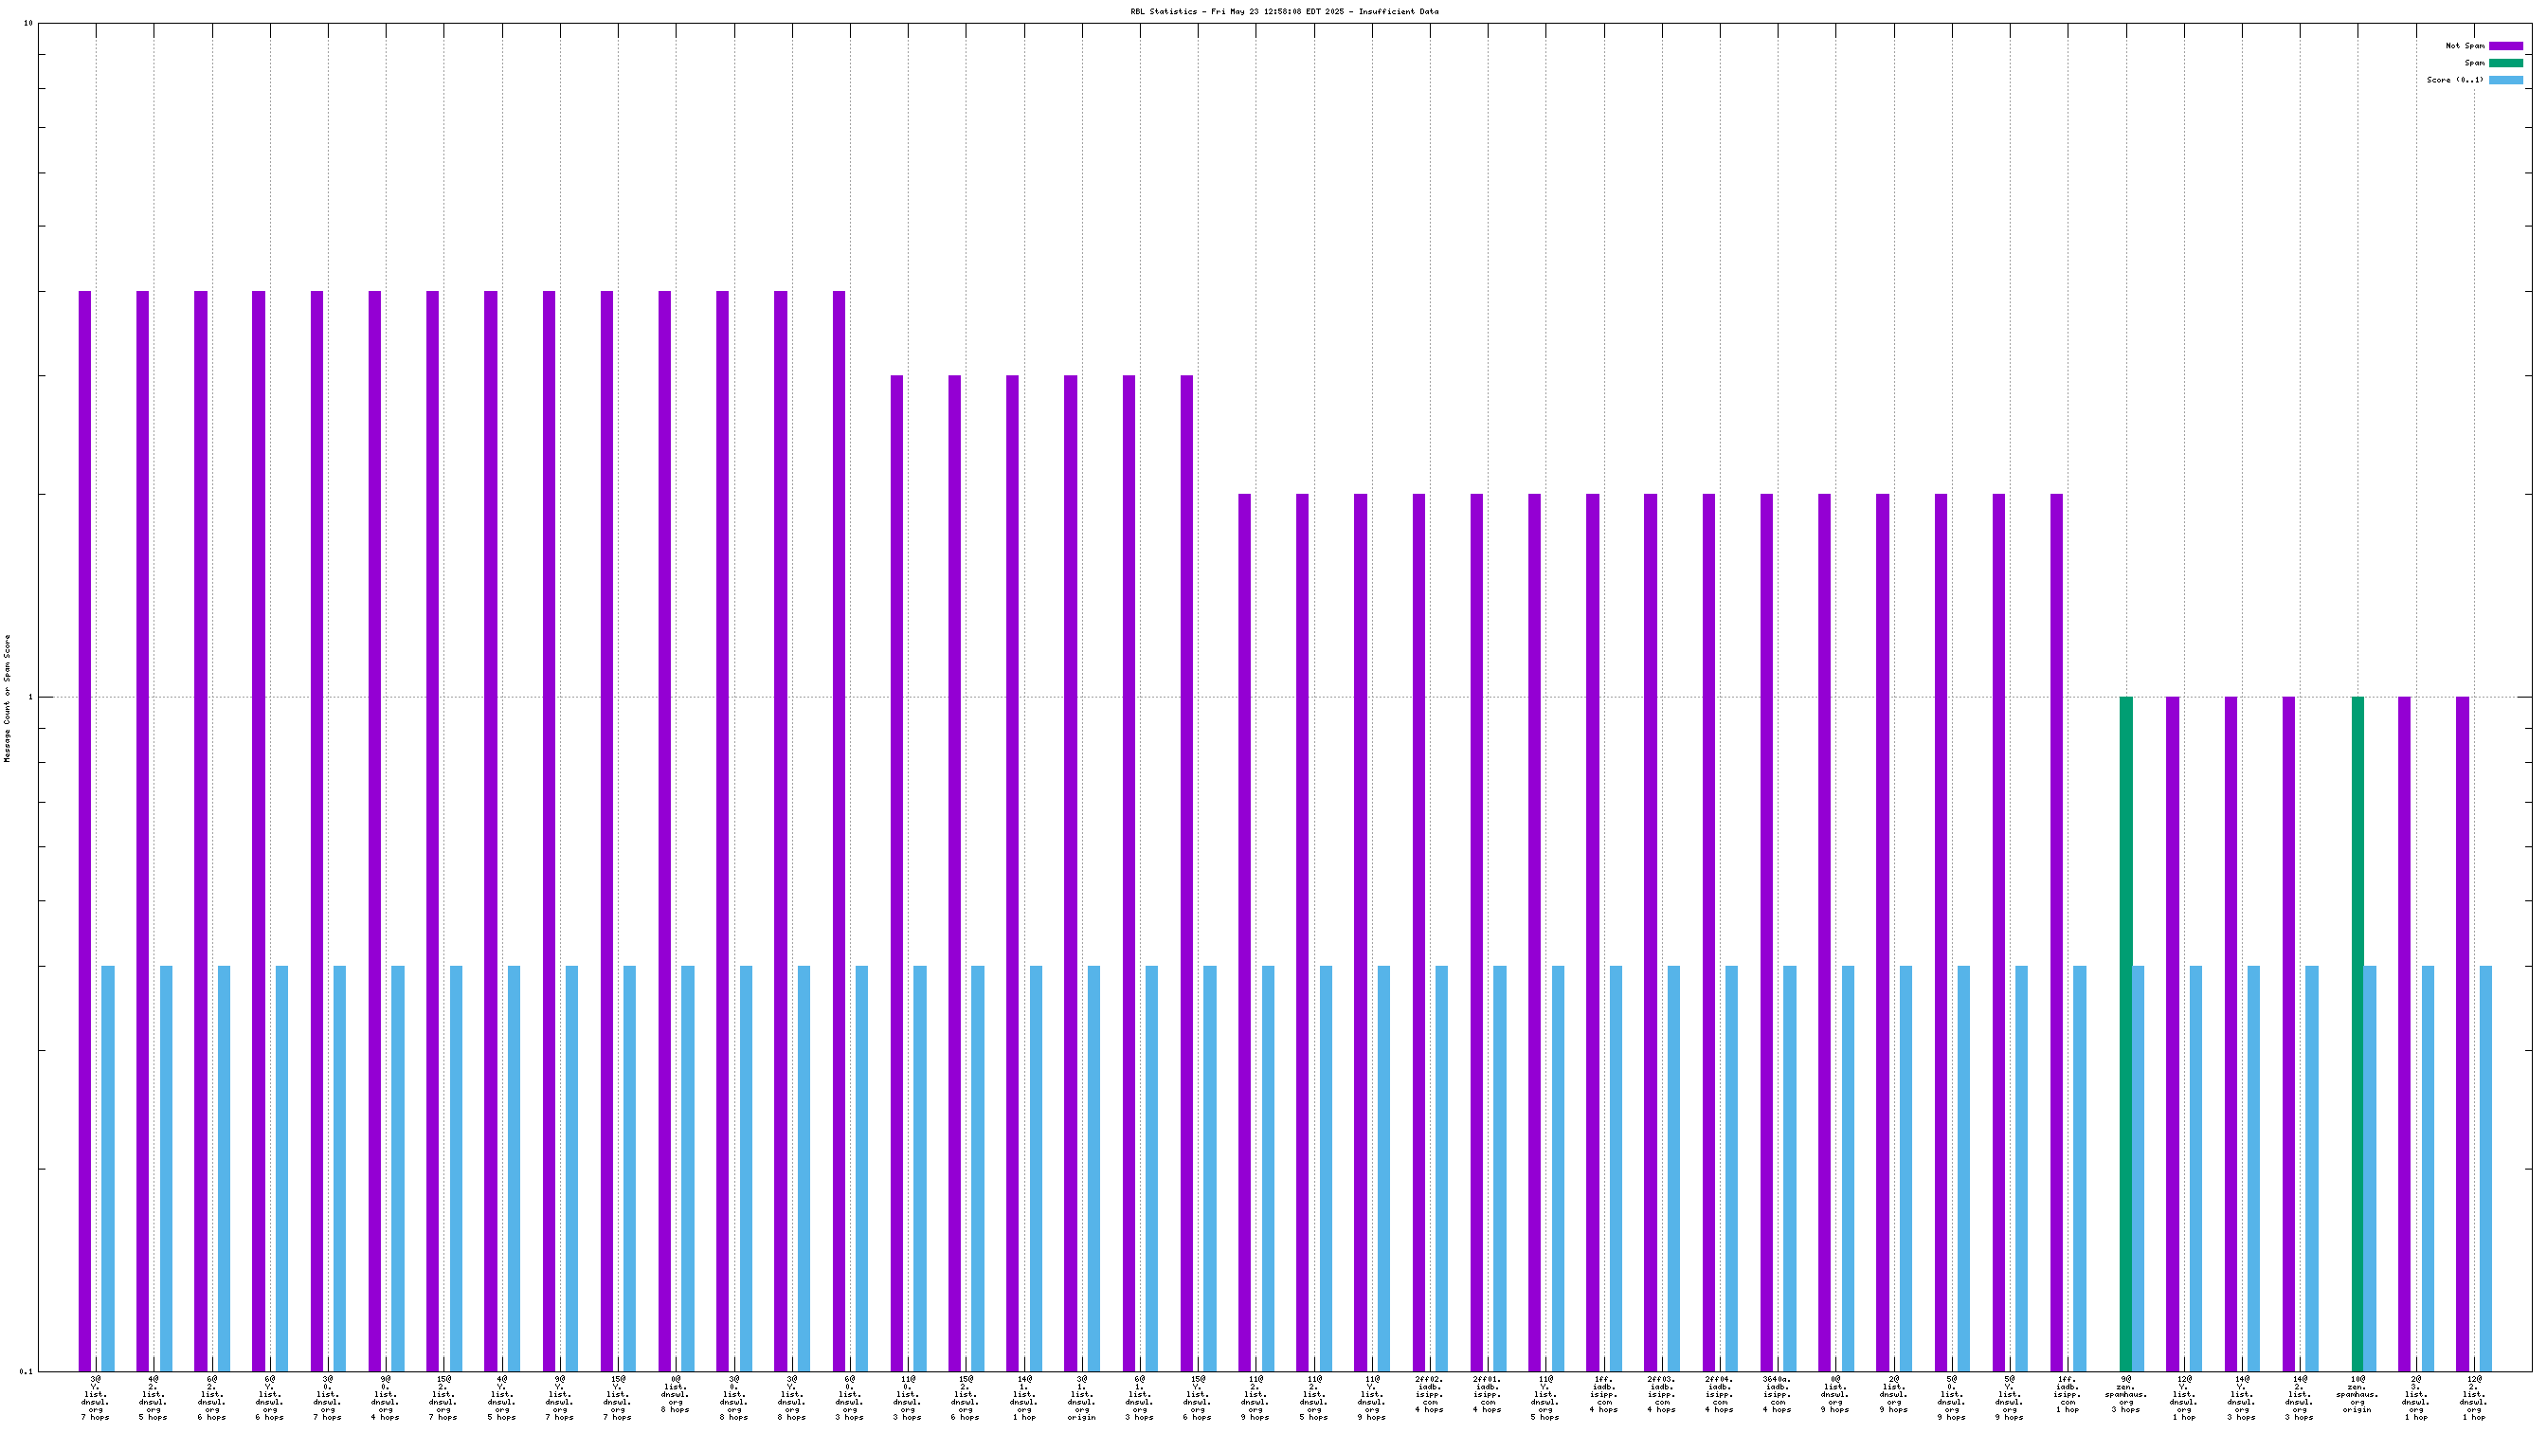Click the Y-axis title 'Message Count or Spam Score'
Viewport: 2547px width, 1433px height.
tap(8, 698)
